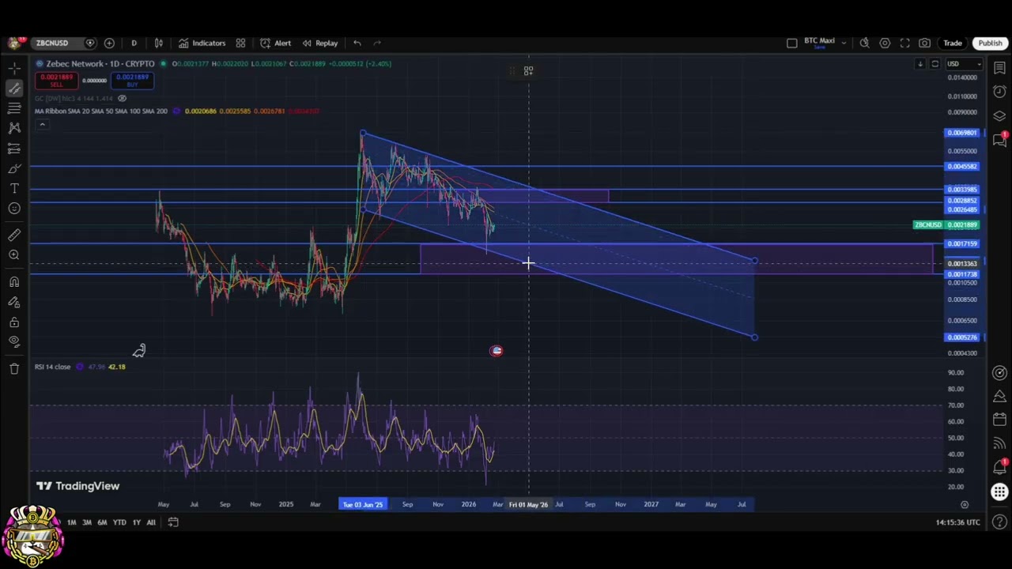
Task: Open the Indicators dialog
Action: [202, 43]
